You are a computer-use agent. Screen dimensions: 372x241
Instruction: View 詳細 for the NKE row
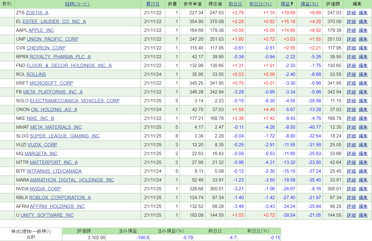[x=351, y=118]
